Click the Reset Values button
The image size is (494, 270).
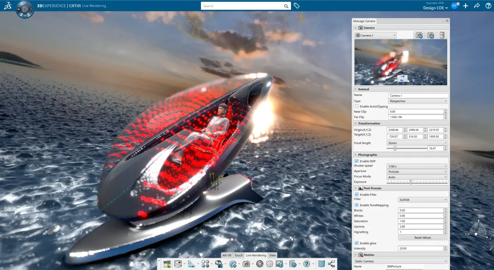pos(422,238)
